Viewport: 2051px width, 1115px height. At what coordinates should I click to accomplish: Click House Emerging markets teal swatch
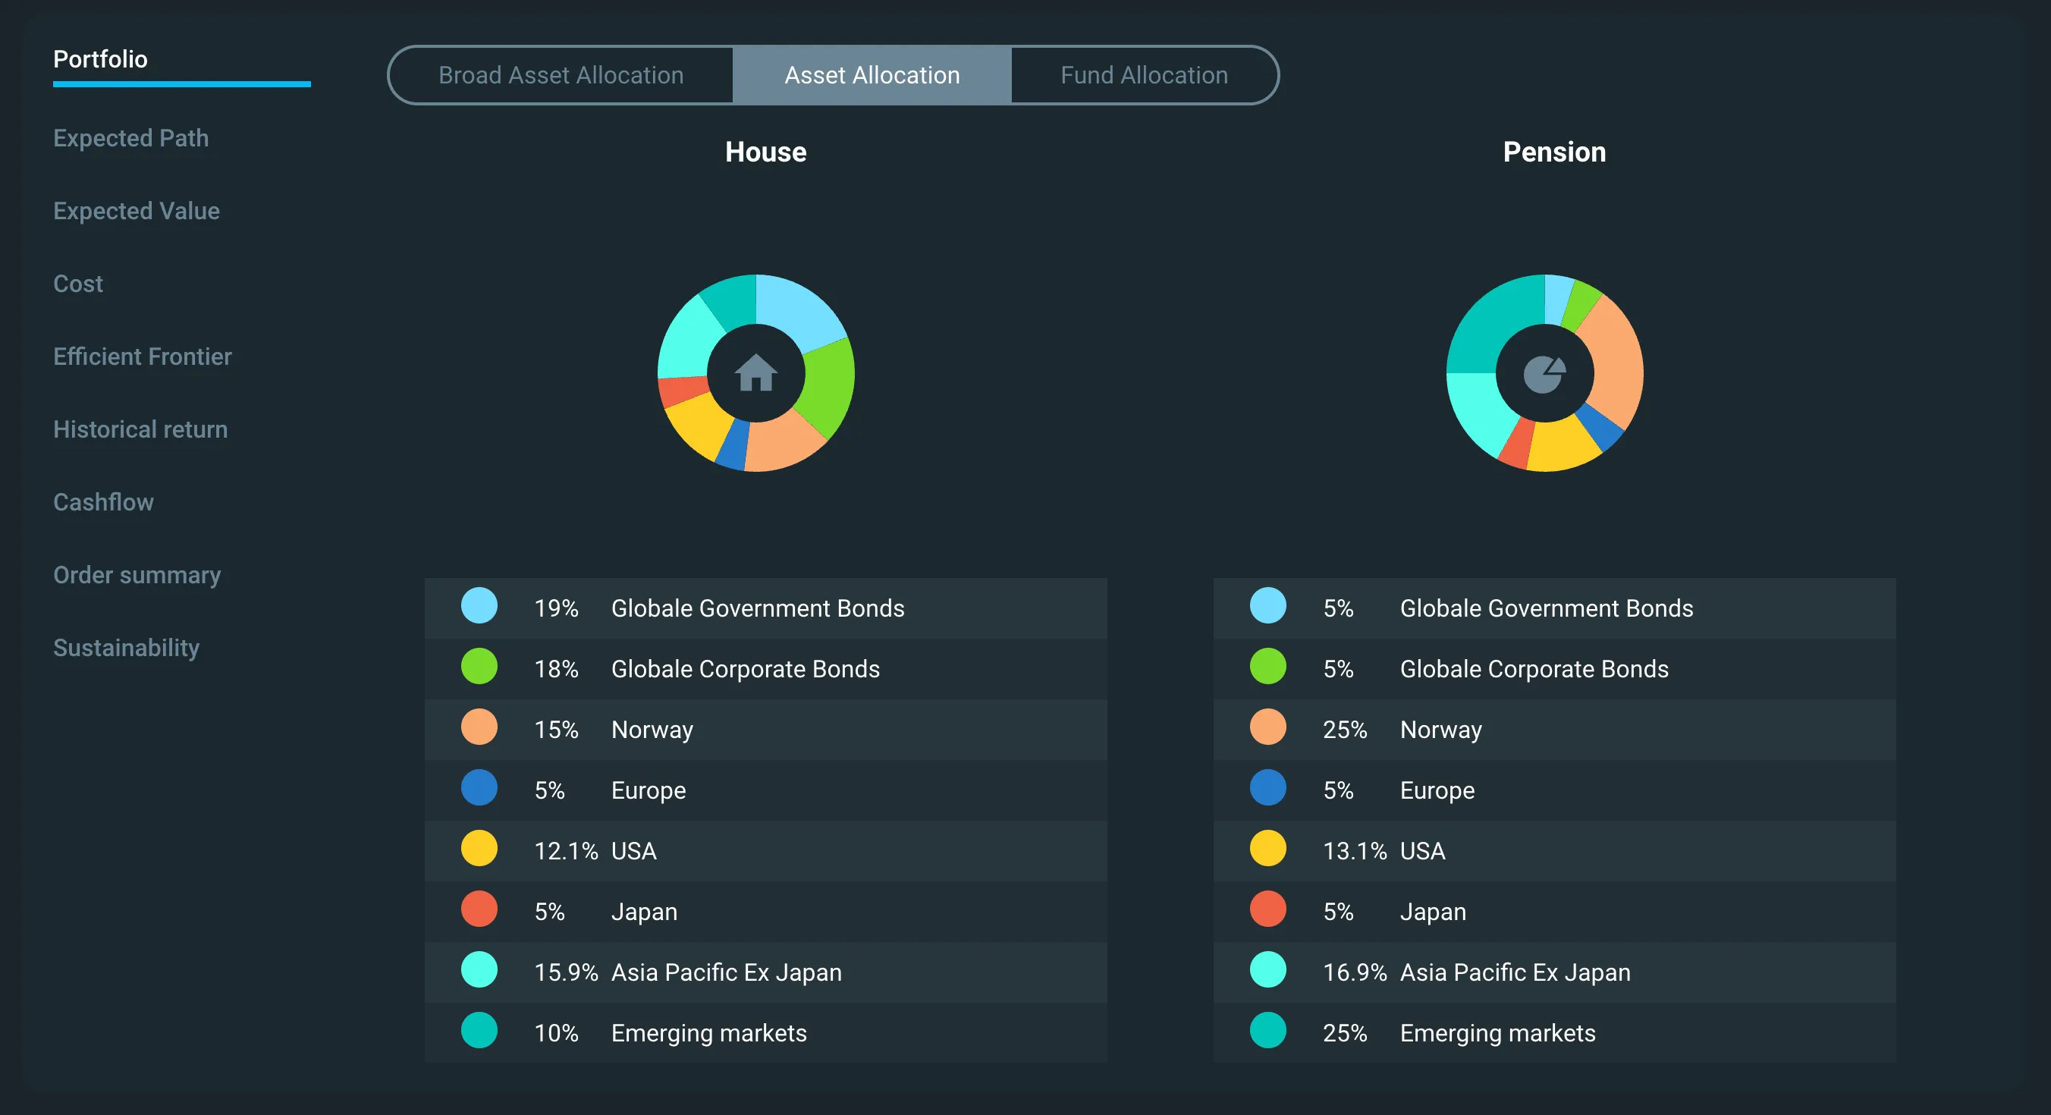[479, 1030]
